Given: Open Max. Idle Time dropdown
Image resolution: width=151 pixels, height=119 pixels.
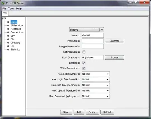Looking at the screenshot, I should (x=96, y=85).
